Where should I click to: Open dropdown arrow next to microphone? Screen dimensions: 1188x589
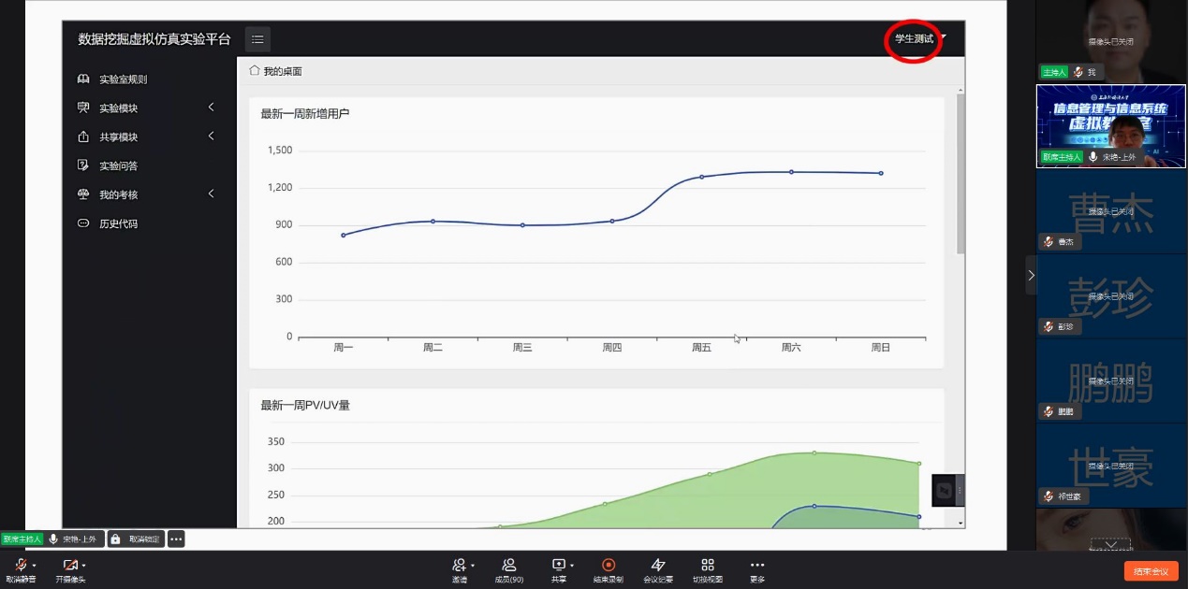click(35, 566)
